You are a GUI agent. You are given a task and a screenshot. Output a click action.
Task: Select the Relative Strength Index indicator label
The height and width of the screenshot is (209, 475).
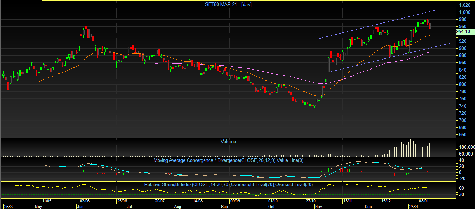[229, 185]
